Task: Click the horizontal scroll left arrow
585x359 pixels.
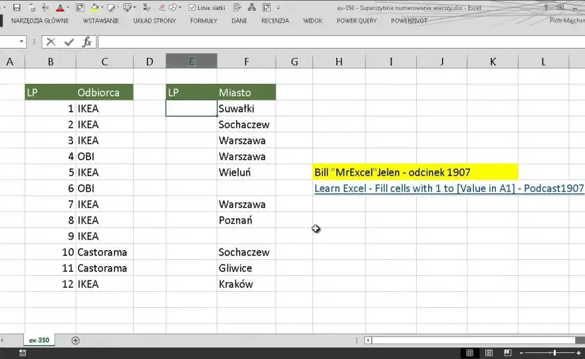Action: pyautogui.click(x=368, y=340)
